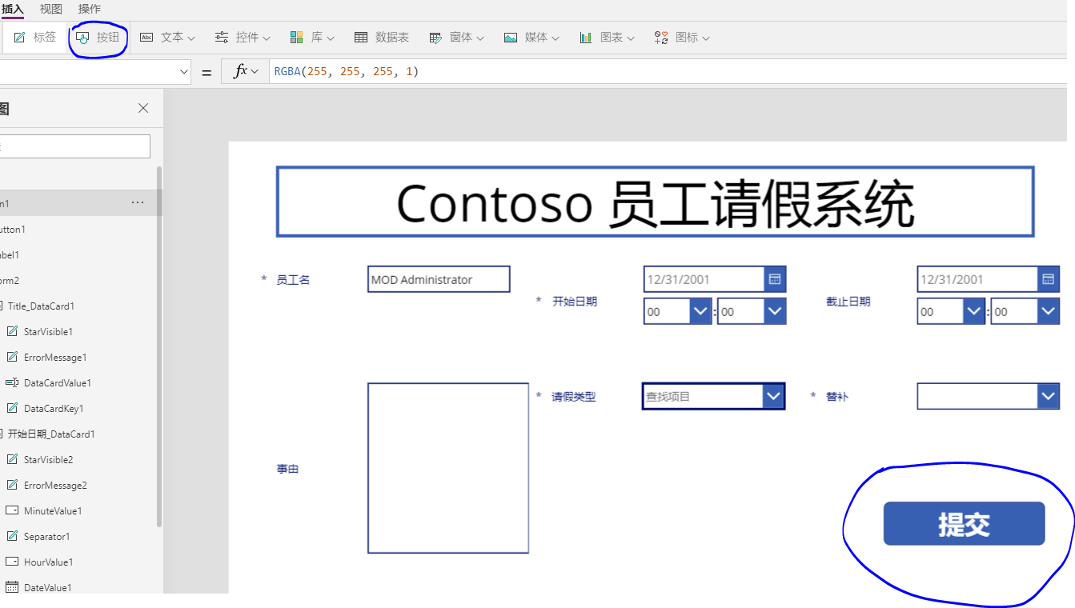
Task: Close the tree view panel
Action: click(x=143, y=108)
